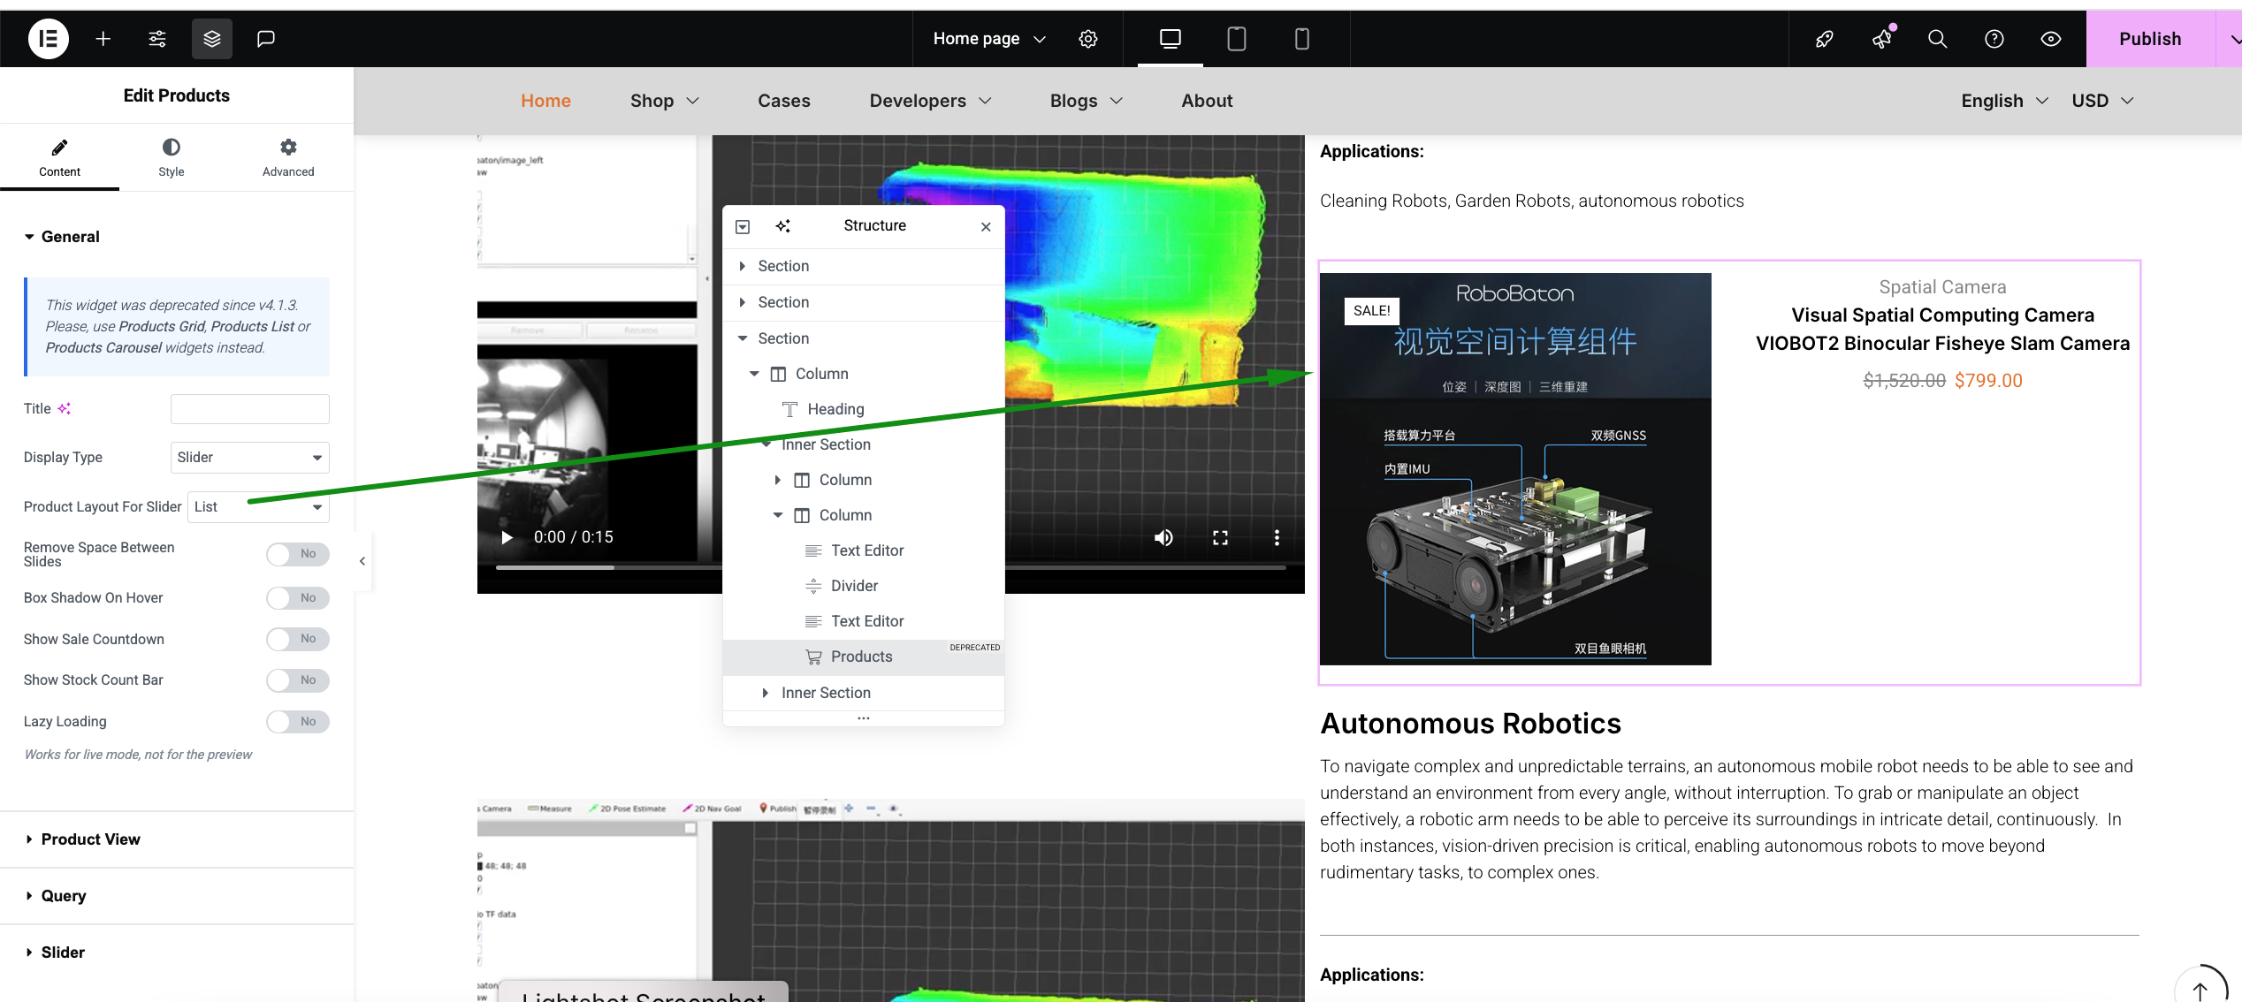Preview changes with eye icon
The height and width of the screenshot is (1002, 2242).
coord(2051,39)
